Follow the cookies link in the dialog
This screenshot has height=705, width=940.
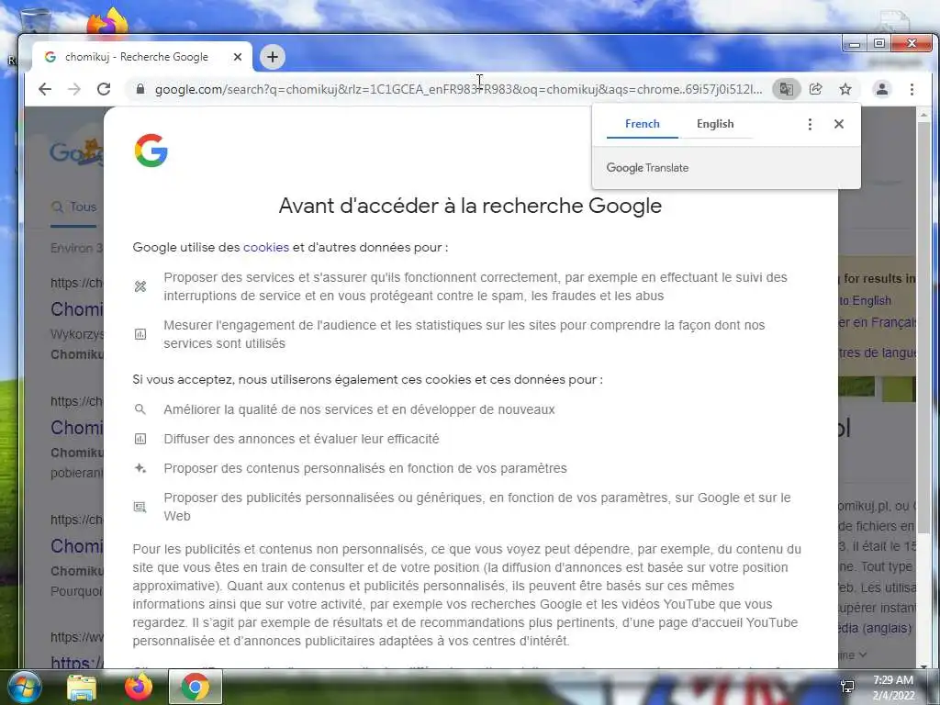[x=266, y=247]
